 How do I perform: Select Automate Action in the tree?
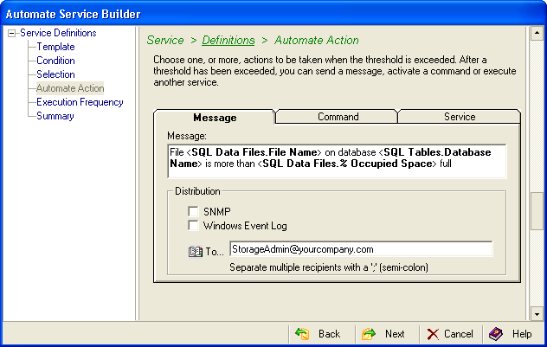(x=70, y=88)
